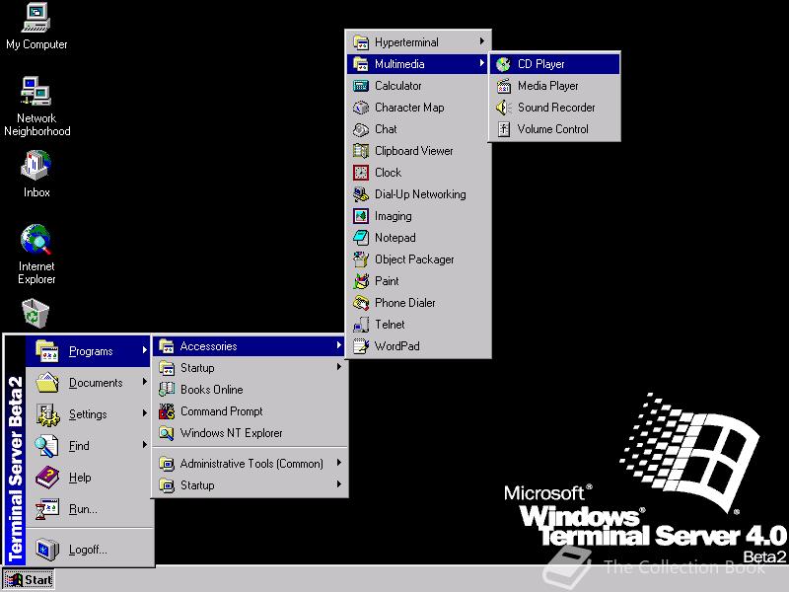The width and height of the screenshot is (789, 592).
Task: Click the WordPad icon
Action: coord(361,346)
